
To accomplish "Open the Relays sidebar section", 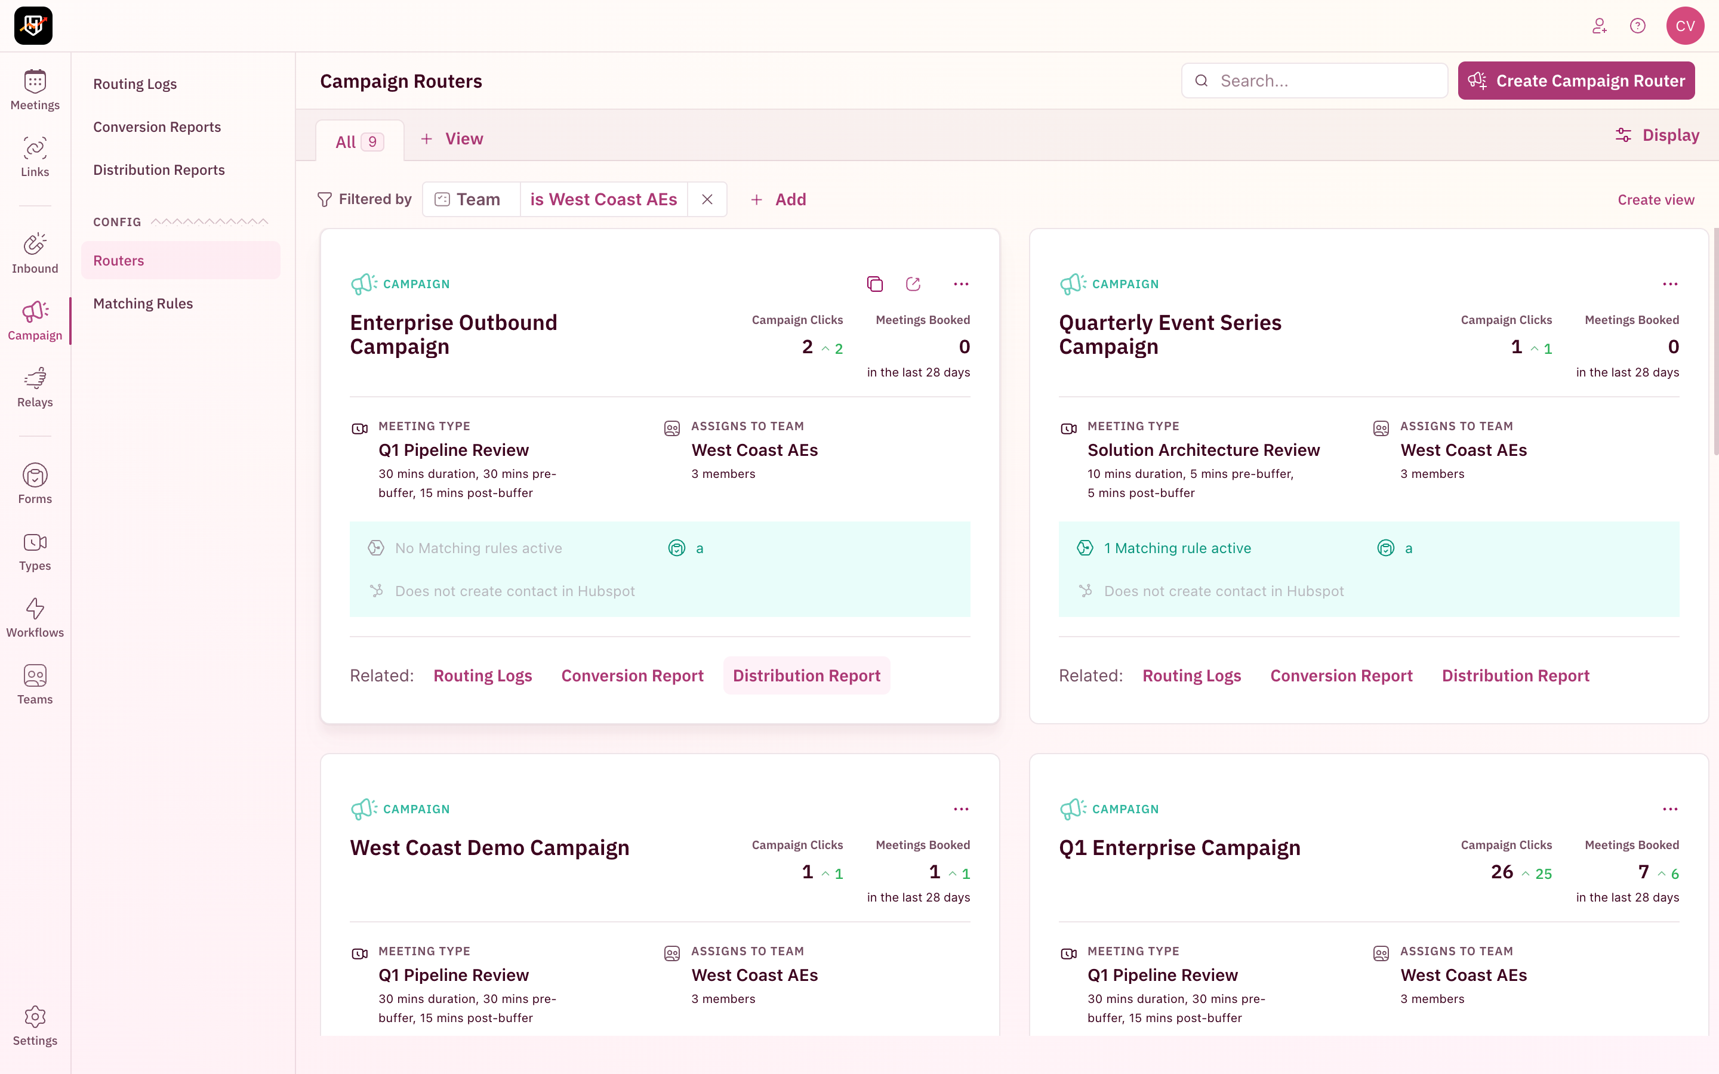I will (x=35, y=387).
